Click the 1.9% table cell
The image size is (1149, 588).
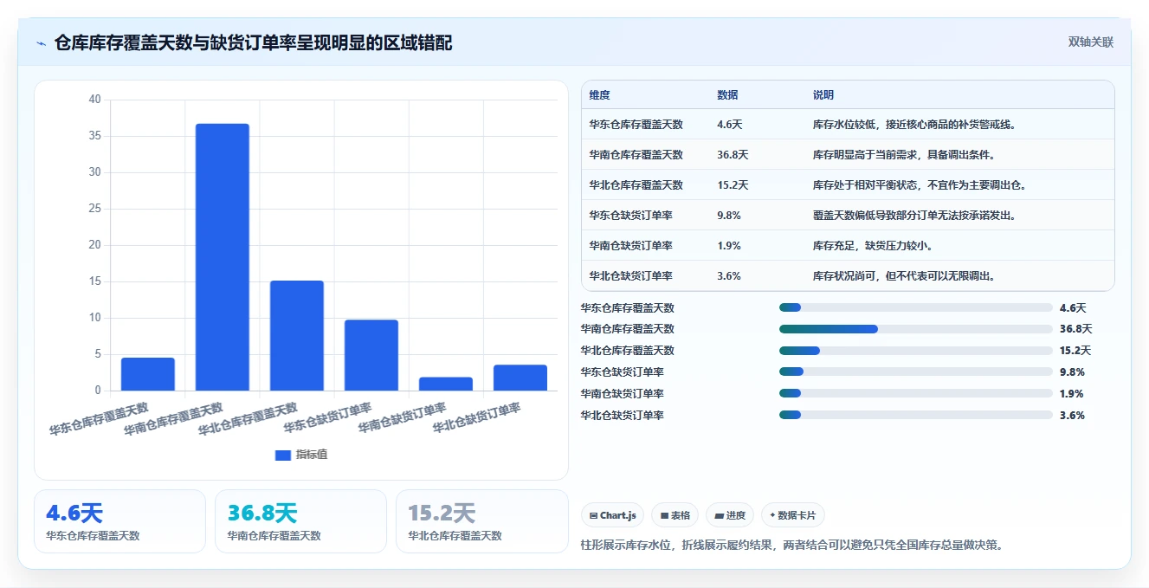[x=729, y=246]
